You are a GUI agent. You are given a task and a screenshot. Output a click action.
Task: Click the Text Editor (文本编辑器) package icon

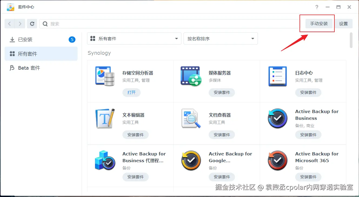click(105, 118)
